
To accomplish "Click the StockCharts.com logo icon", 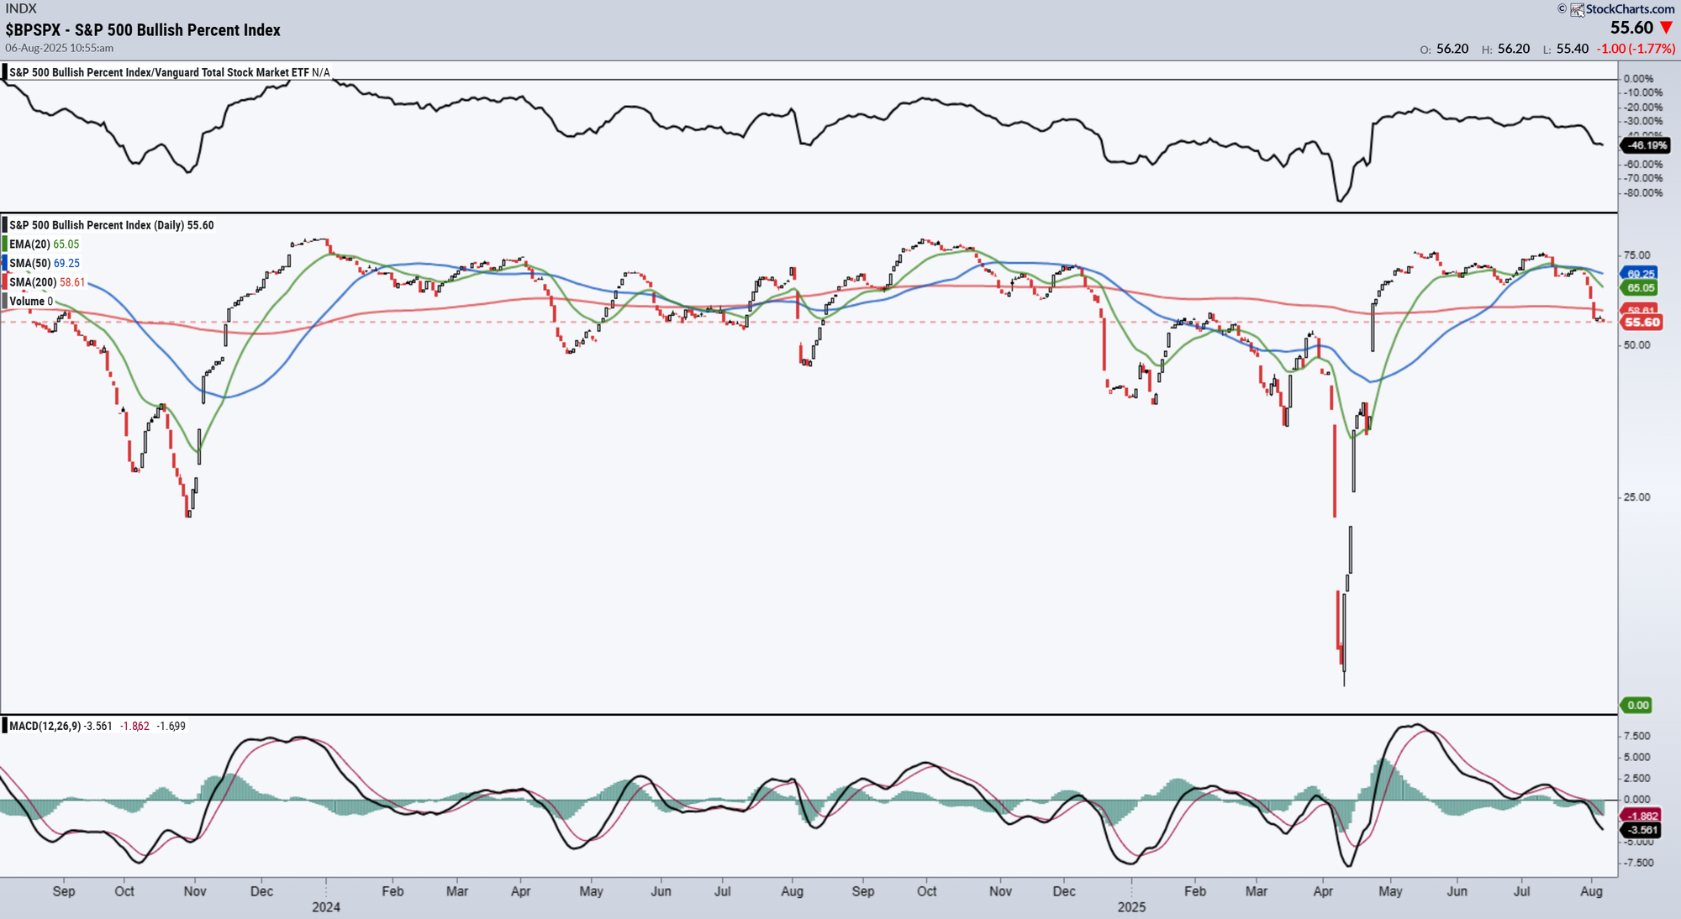I will point(1577,9).
